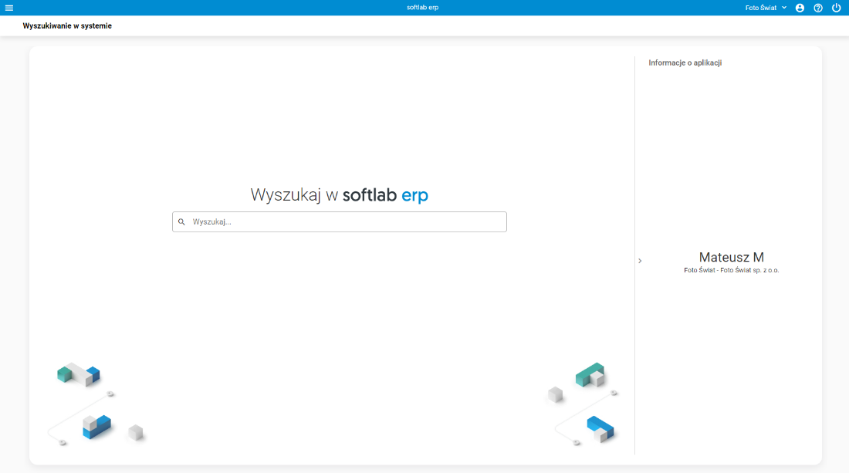Collapse the Informacje o aplikacji side panel
The height and width of the screenshot is (473, 849).
coord(640,261)
